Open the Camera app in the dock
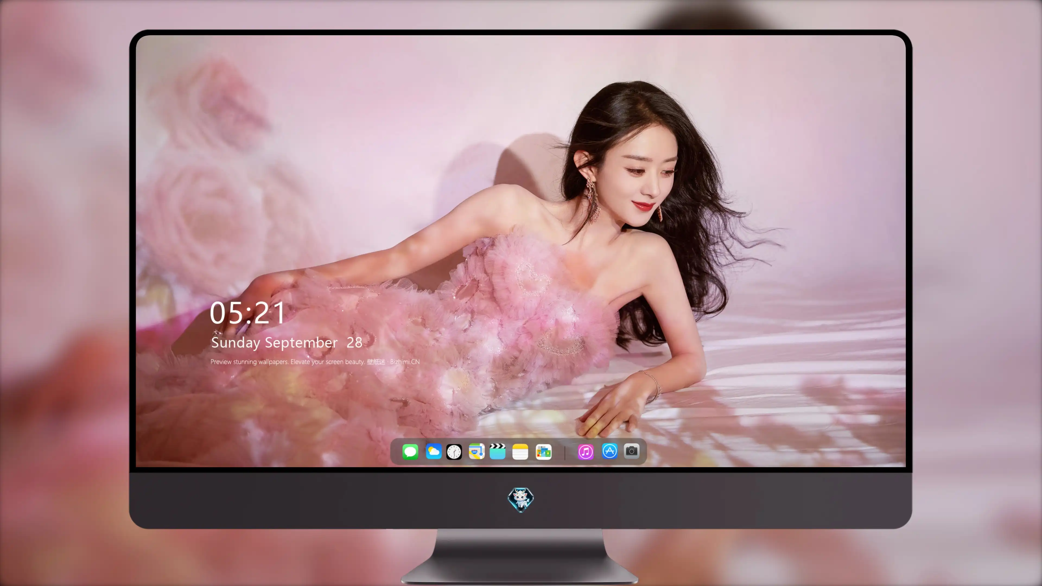This screenshot has width=1042, height=586. (631, 451)
